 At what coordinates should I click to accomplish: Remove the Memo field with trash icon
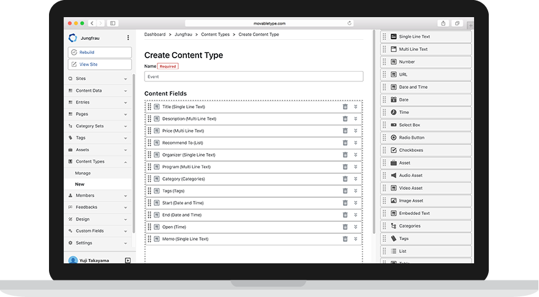pos(345,239)
